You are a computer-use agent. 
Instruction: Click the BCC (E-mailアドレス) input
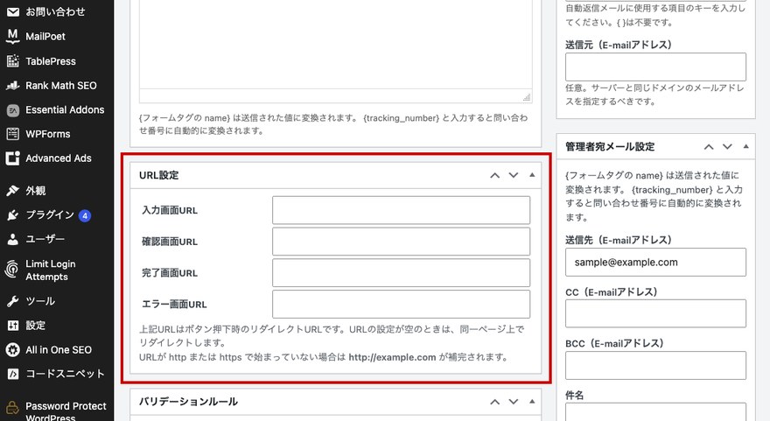pos(655,366)
